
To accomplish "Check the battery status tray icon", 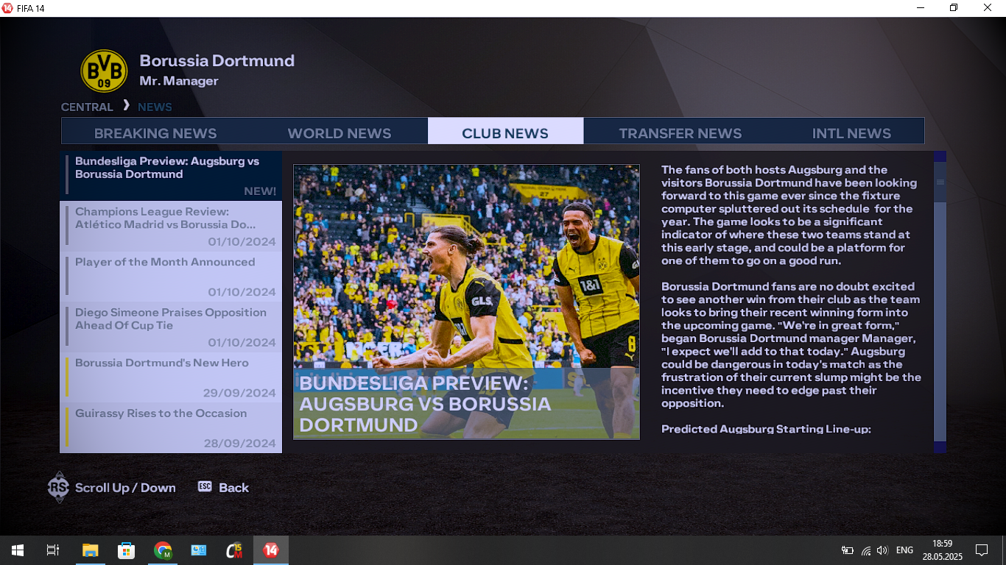I will click(x=848, y=550).
